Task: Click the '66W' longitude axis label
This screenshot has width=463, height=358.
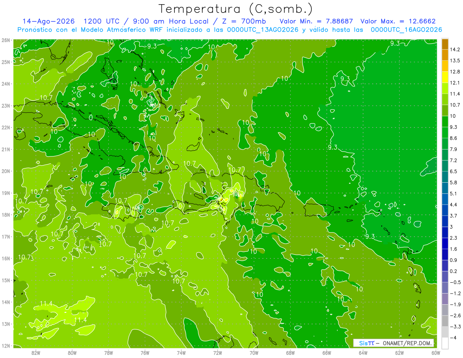Action: 327,353
